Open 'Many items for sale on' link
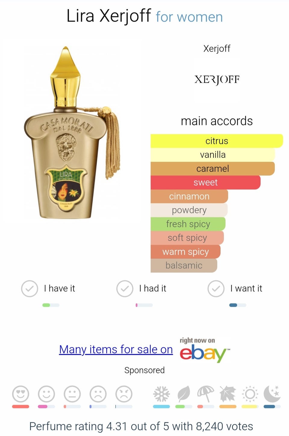The width and height of the screenshot is (289, 436). [116, 350]
